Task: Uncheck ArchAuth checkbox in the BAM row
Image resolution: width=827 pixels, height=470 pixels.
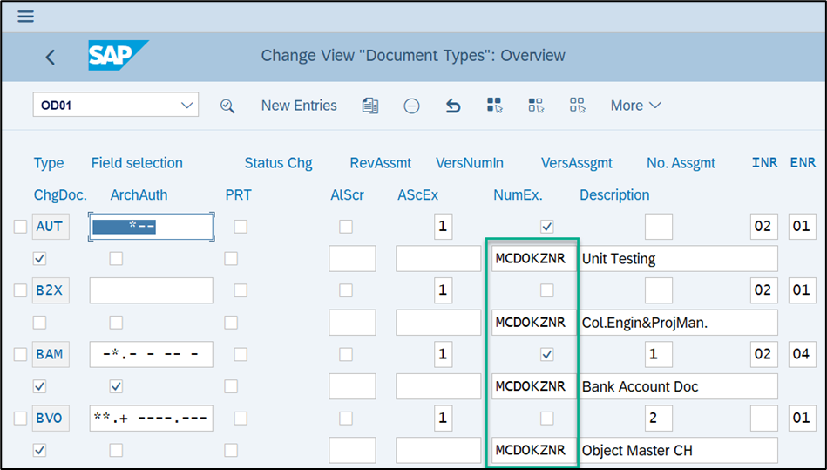Action: (116, 386)
